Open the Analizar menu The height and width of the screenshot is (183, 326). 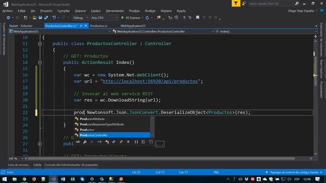150,11
